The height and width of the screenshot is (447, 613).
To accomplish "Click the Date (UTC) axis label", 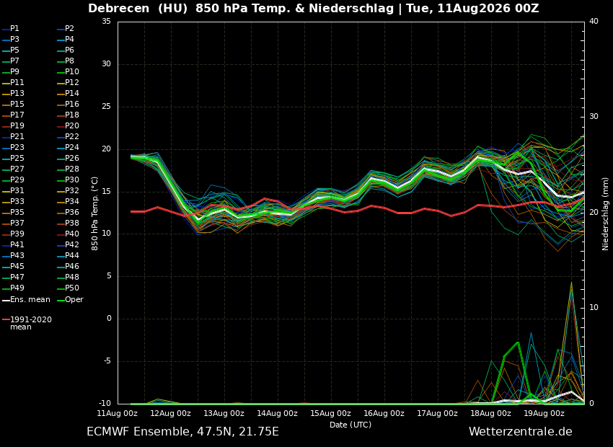I will [350, 425].
